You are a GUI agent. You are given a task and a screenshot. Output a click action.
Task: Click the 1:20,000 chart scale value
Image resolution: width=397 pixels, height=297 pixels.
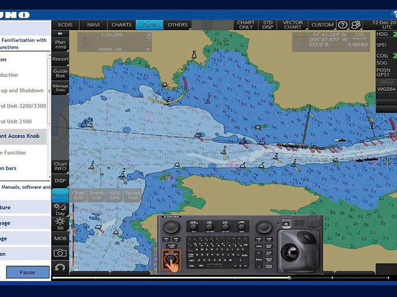(x=112, y=35)
